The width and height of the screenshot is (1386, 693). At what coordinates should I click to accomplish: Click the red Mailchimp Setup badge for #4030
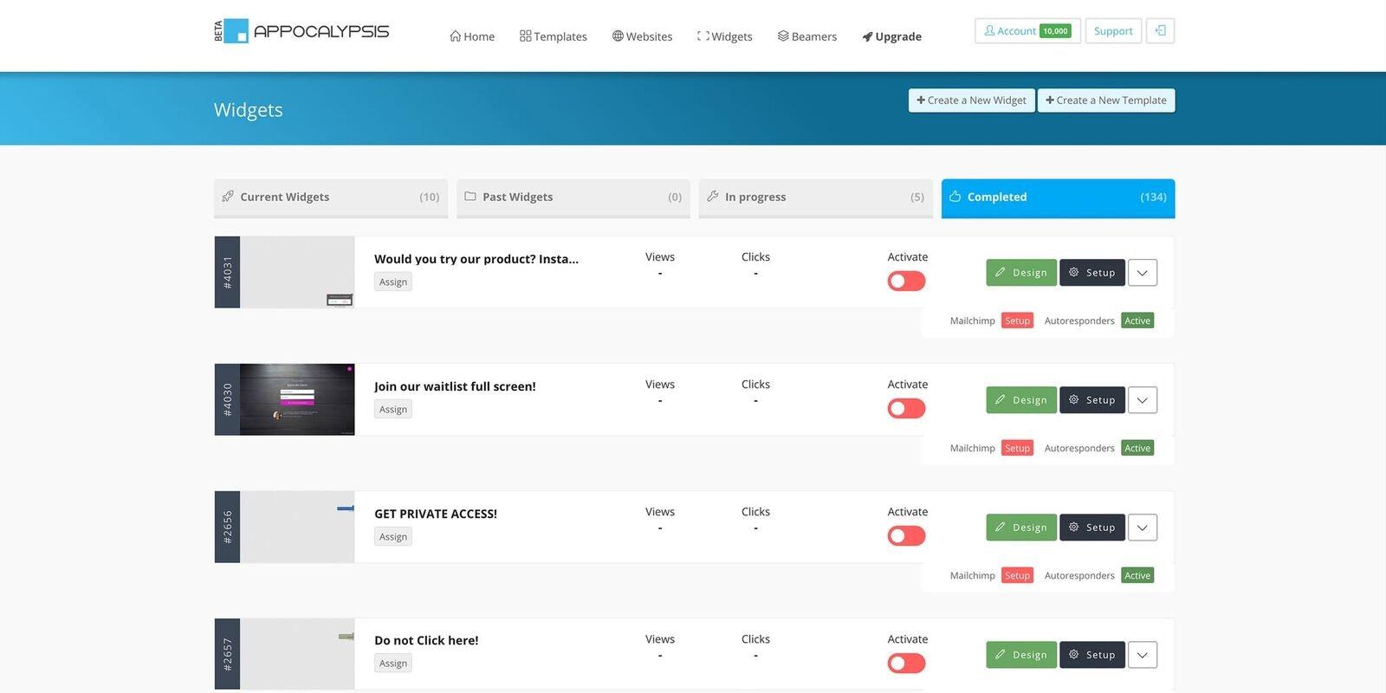point(1017,448)
